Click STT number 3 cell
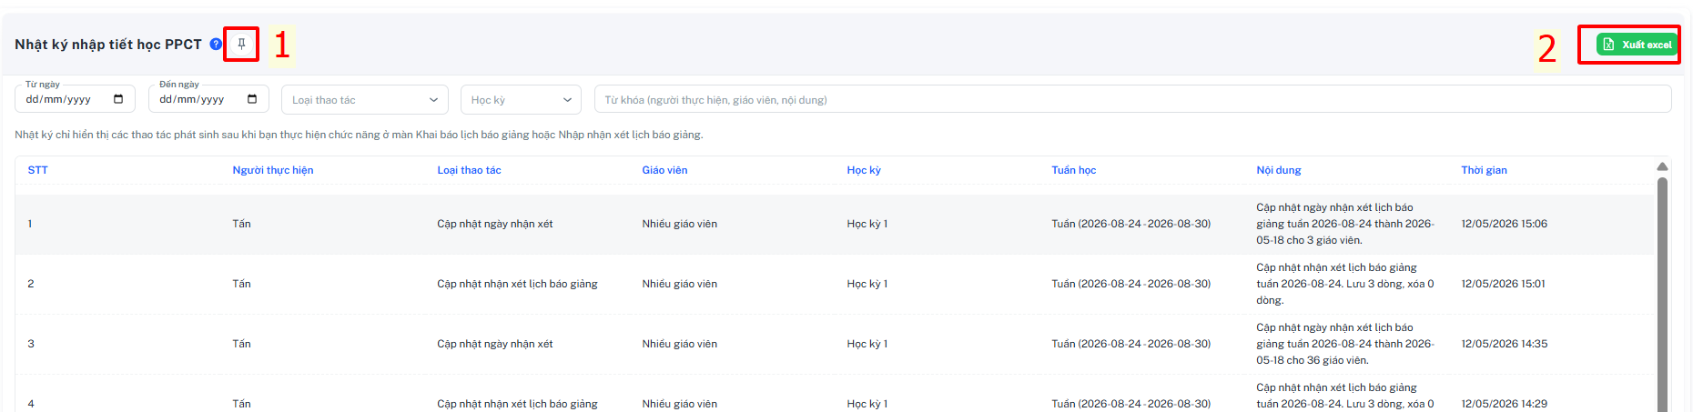This screenshot has width=1693, height=412. pos(31,344)
